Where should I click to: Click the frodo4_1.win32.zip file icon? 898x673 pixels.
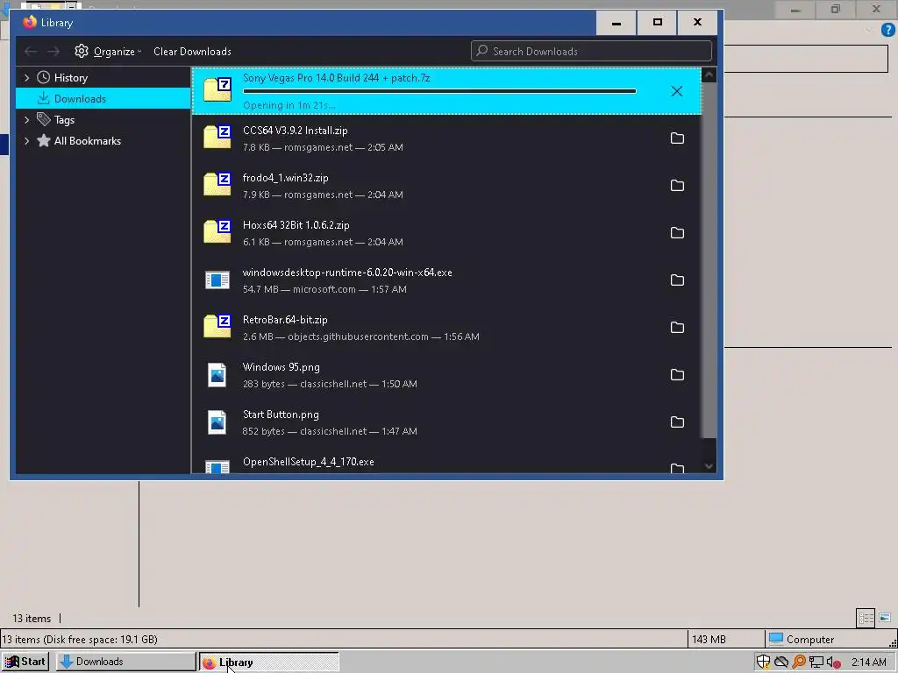(217, 185)
